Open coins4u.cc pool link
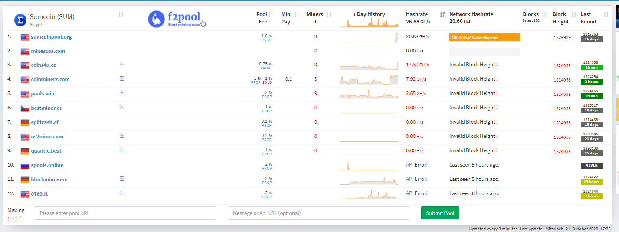Screen dimensions: 619x232 [43, 65]
